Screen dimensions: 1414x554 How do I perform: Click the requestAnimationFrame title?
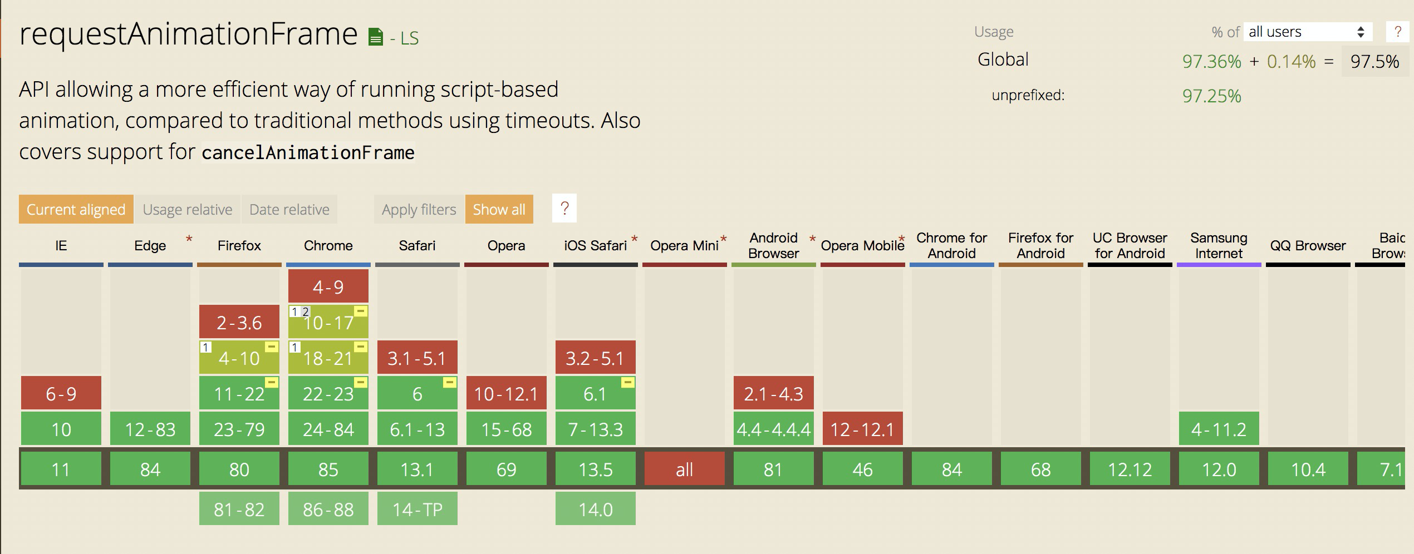point(188,34)
